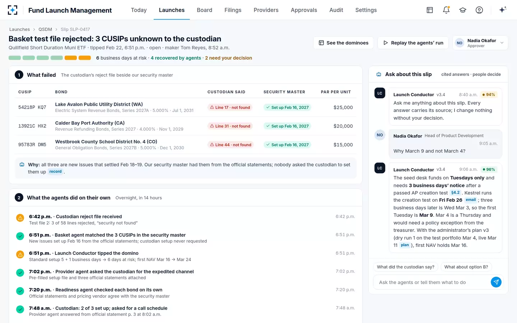Click the 'Line 44 · not found' badge
517x323 pixels.
click(231, 145)
